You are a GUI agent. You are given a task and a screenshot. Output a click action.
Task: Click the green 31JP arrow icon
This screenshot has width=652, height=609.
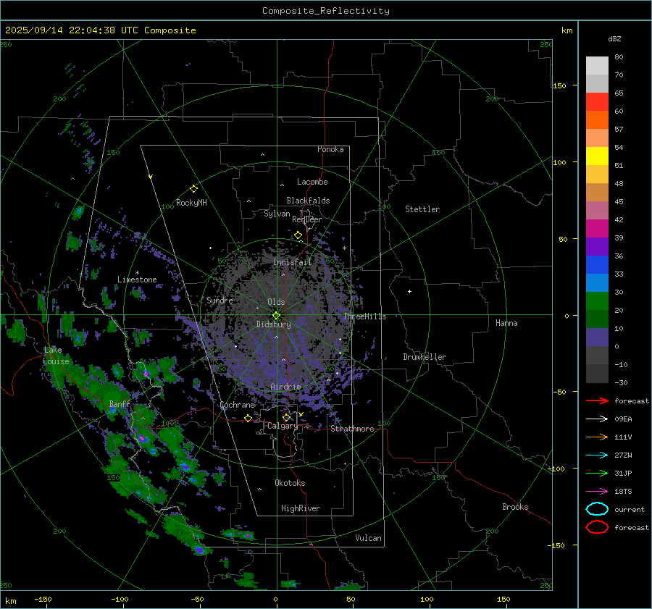coord(597,473)
